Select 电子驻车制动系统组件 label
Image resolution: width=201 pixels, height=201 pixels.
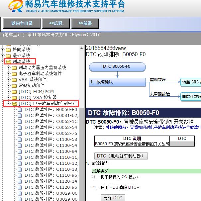point(40,73)
